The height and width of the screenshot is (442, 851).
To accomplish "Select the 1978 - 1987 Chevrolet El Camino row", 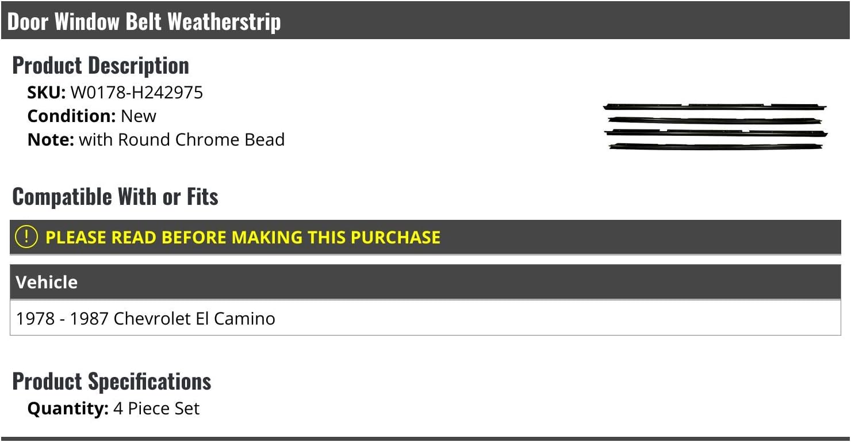I will [425, 318].
